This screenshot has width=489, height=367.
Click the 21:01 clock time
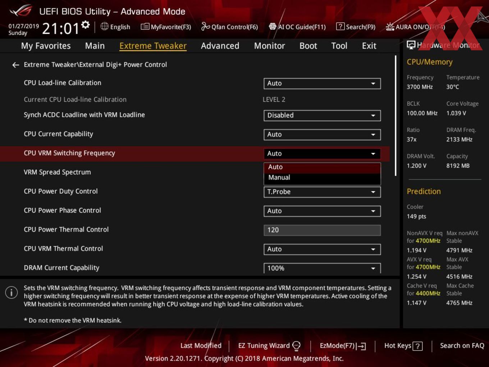[60, 28]
